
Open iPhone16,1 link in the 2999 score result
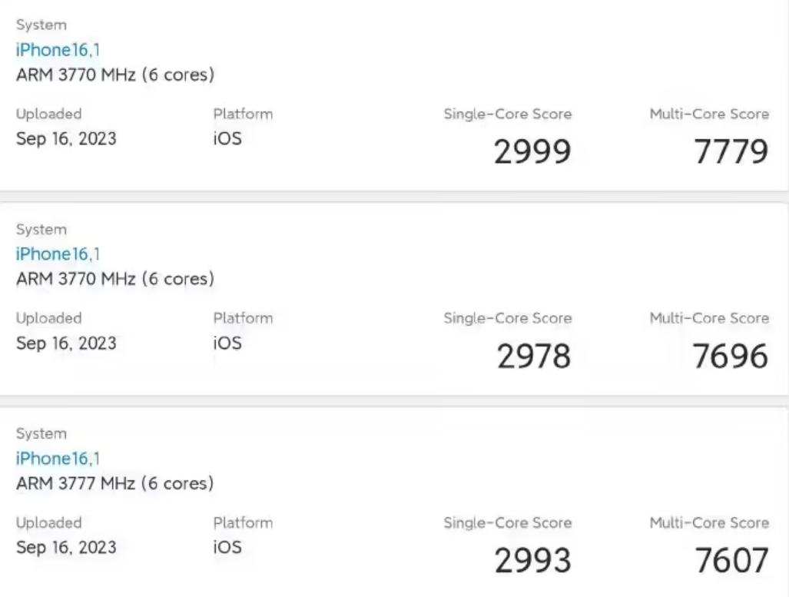(x=58, y=50)
